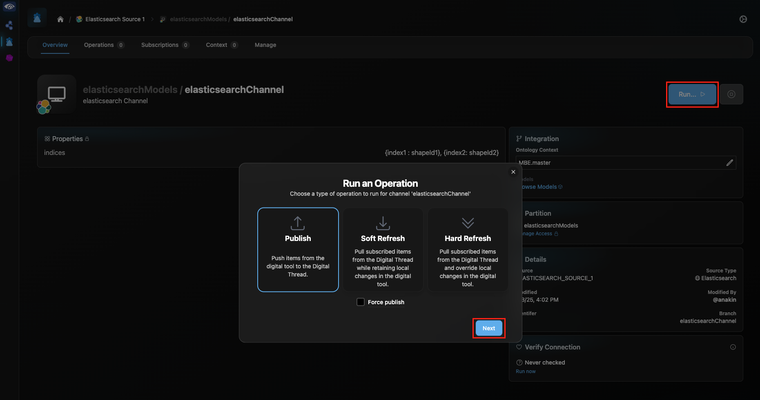Screen dimensions: 760x400
Task: Close the Run an Operation dialog
Action: pos(513,172)
